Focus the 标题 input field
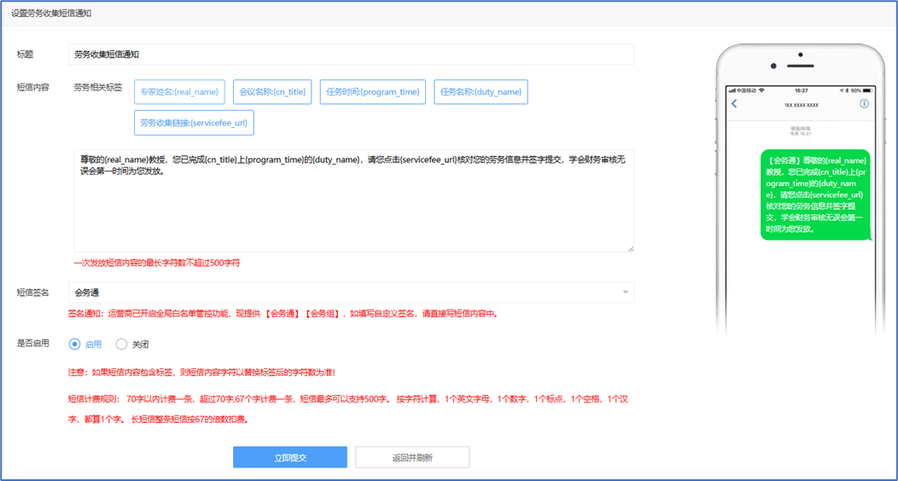This screenshot has width=898, height=481. 351,55
